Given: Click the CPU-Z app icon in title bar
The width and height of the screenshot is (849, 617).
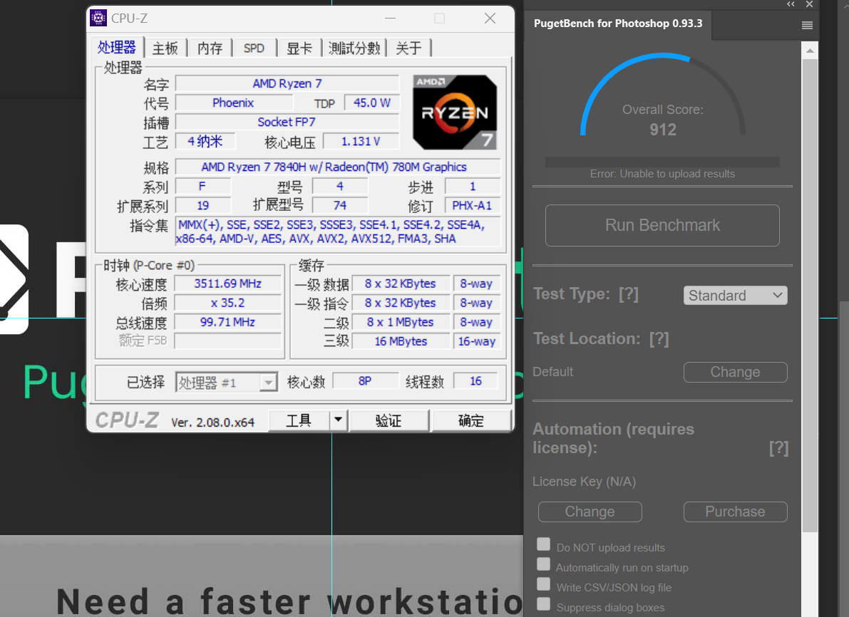Looking at the screenshot, I should pyautogui.click(x=98, y=19).
